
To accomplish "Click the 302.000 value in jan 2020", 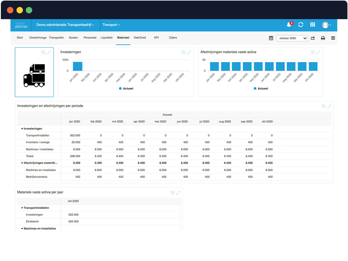I will pos(75,135).
